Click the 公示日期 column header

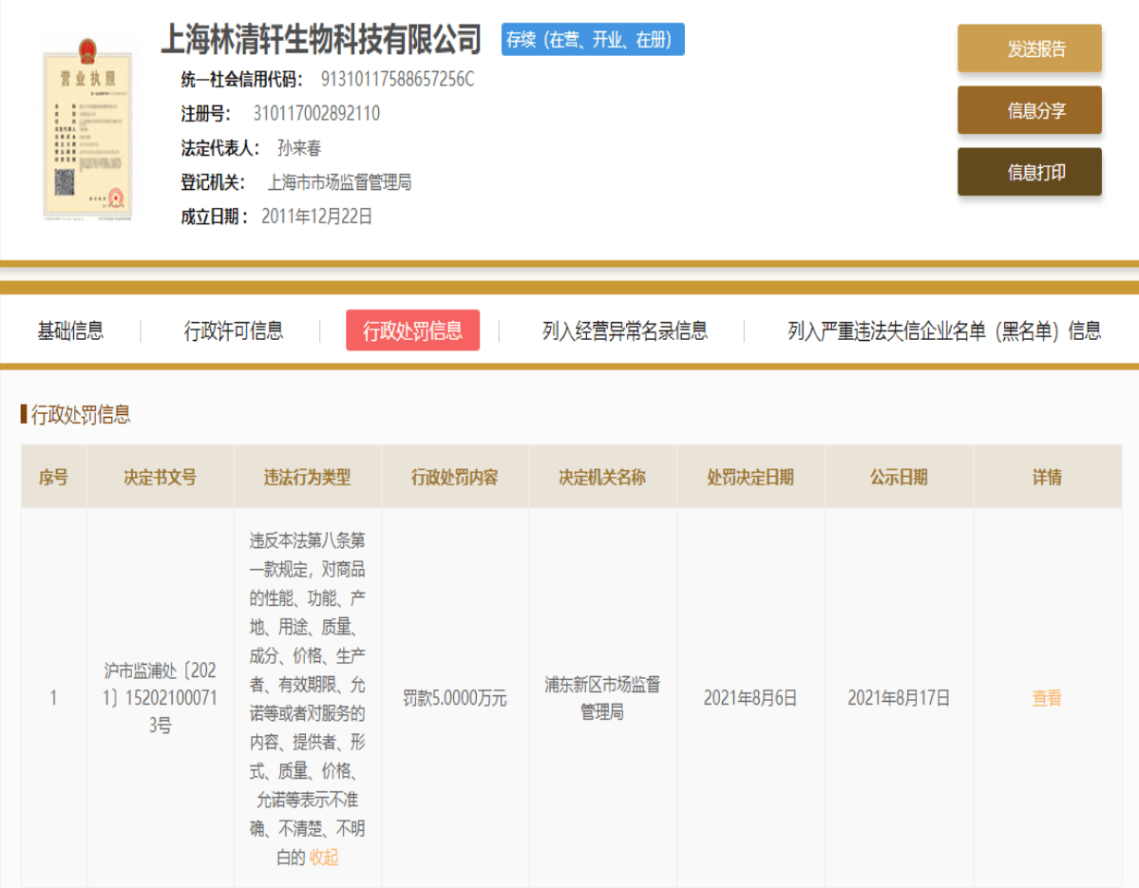(x=899, y=477)
